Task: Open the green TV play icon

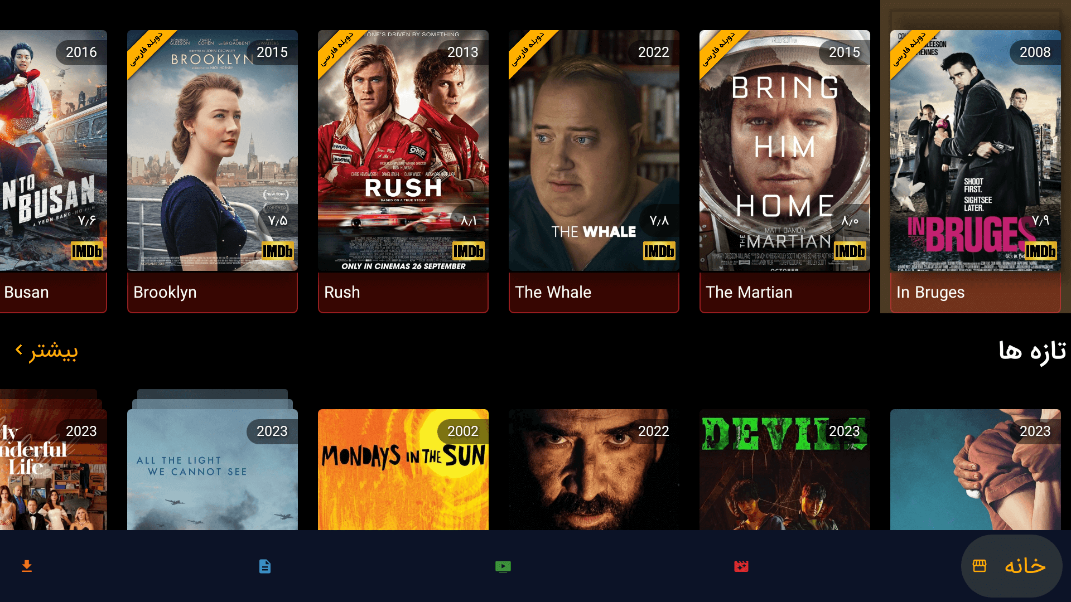Action: (503, 566)
